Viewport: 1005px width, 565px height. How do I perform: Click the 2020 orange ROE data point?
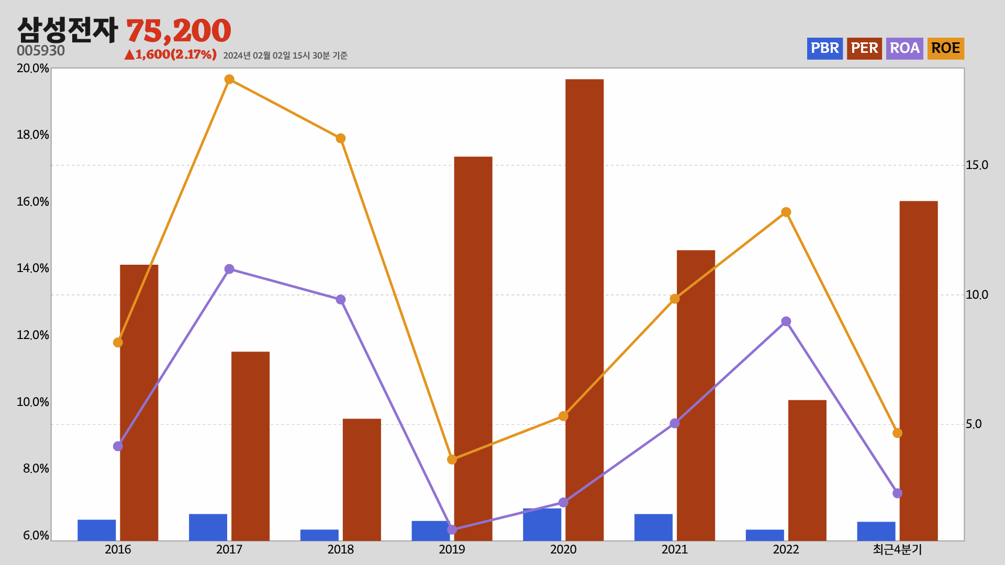563,416
